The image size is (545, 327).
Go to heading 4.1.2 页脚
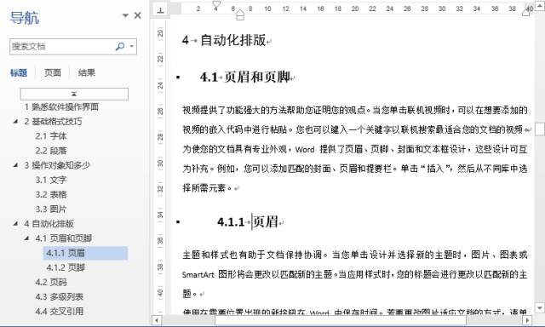pyautogui.click(x=66, y=267)
